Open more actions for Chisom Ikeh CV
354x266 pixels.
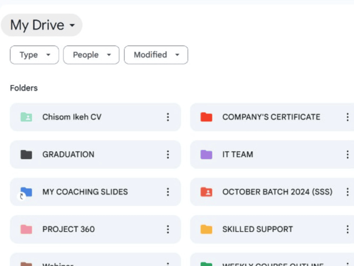click(168, 117)
